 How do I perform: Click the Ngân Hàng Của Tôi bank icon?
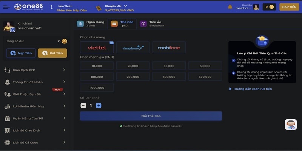click(7, 118)
